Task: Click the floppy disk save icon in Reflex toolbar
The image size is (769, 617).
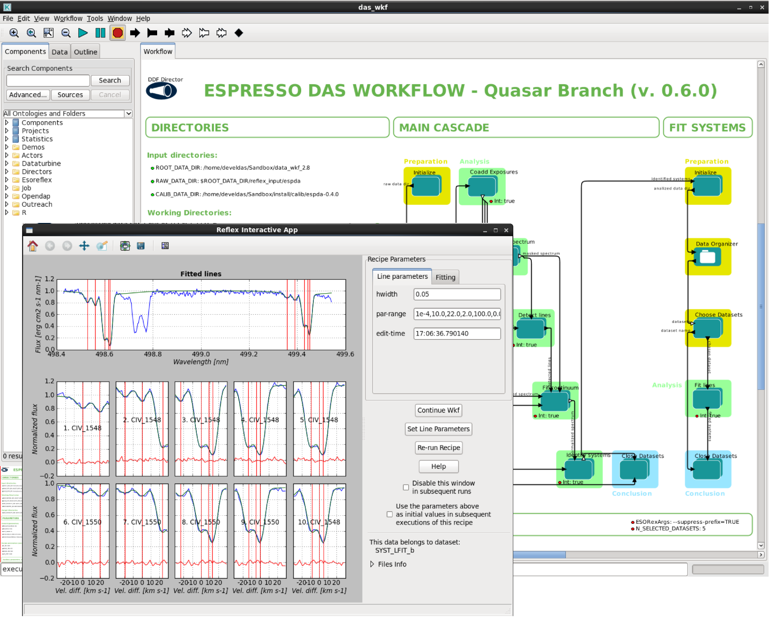Action: coord(141,246)
